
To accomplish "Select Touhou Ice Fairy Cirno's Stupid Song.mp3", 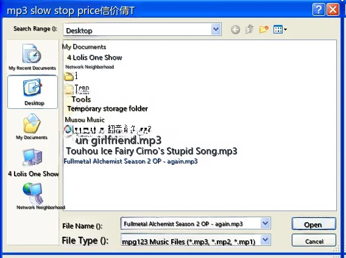I will click(x=152, y=152).
